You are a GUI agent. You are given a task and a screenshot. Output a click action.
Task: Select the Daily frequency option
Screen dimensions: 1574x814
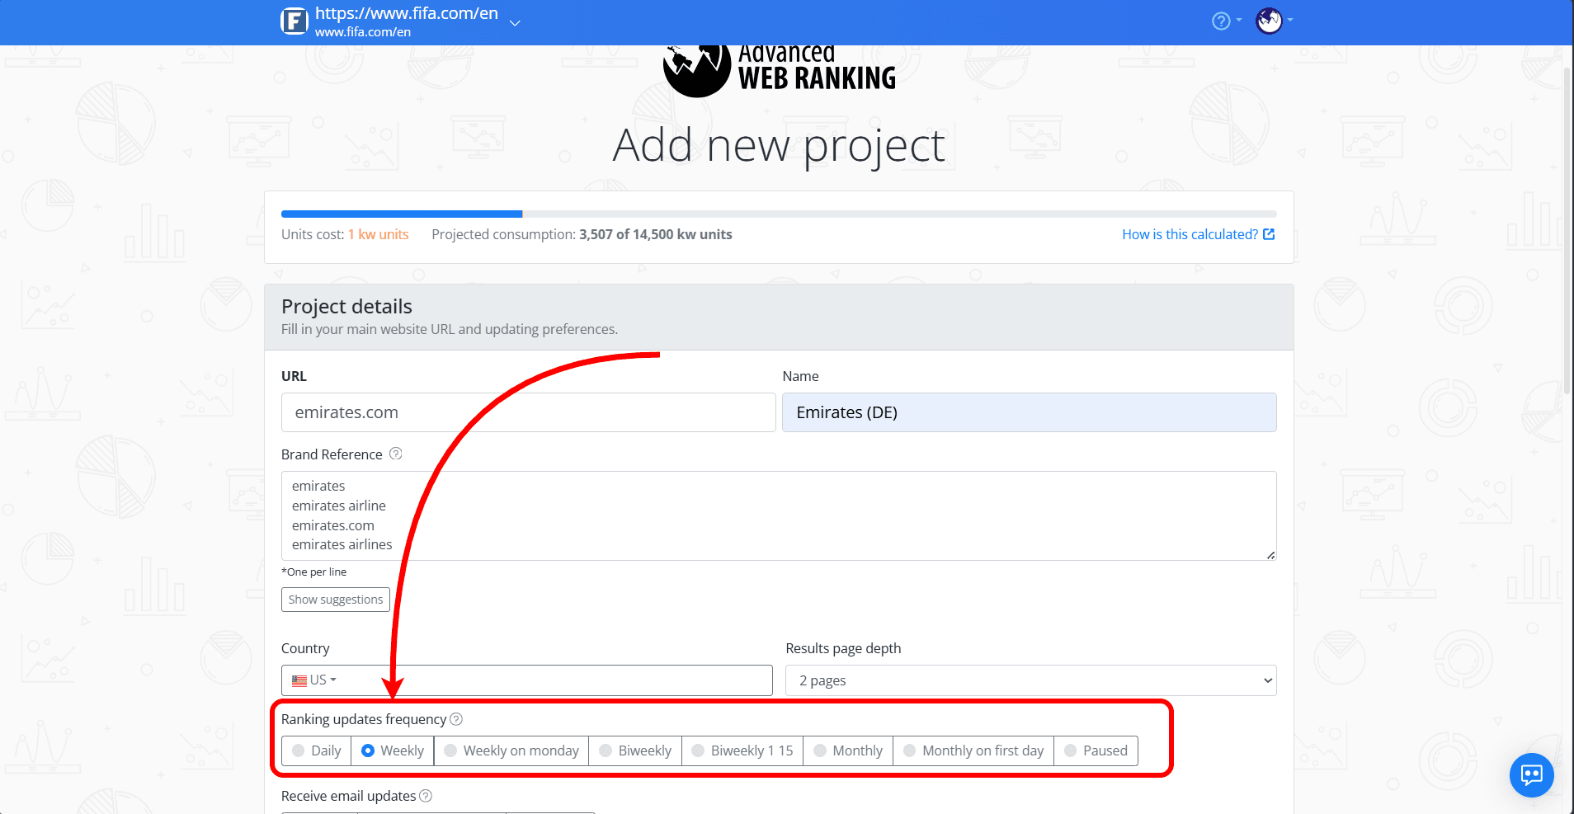(x=317, y=750)
